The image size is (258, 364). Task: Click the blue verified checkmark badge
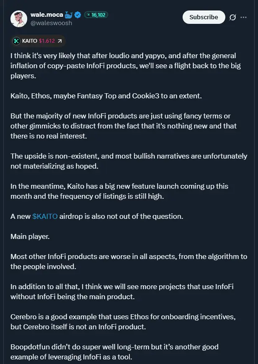tap(78, 15)
